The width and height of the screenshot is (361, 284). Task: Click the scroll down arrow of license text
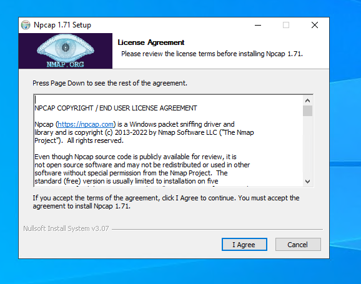point(307,182)
